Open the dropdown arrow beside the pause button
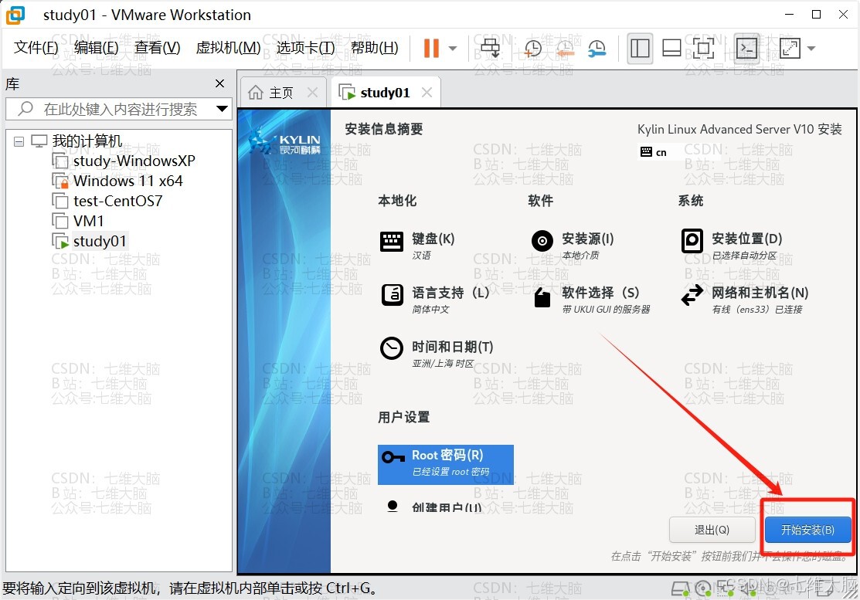The image size is (860, 600). [x=453, y=48]
